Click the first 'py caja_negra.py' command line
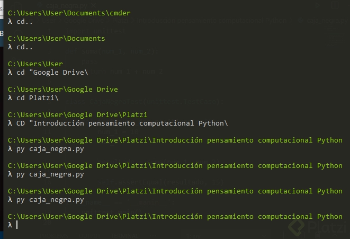 click(50, 149)
